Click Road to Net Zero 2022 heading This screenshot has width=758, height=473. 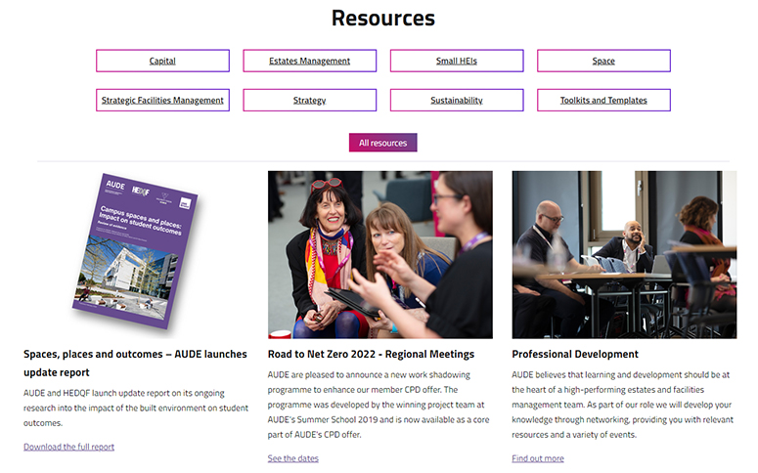point(370,354)
